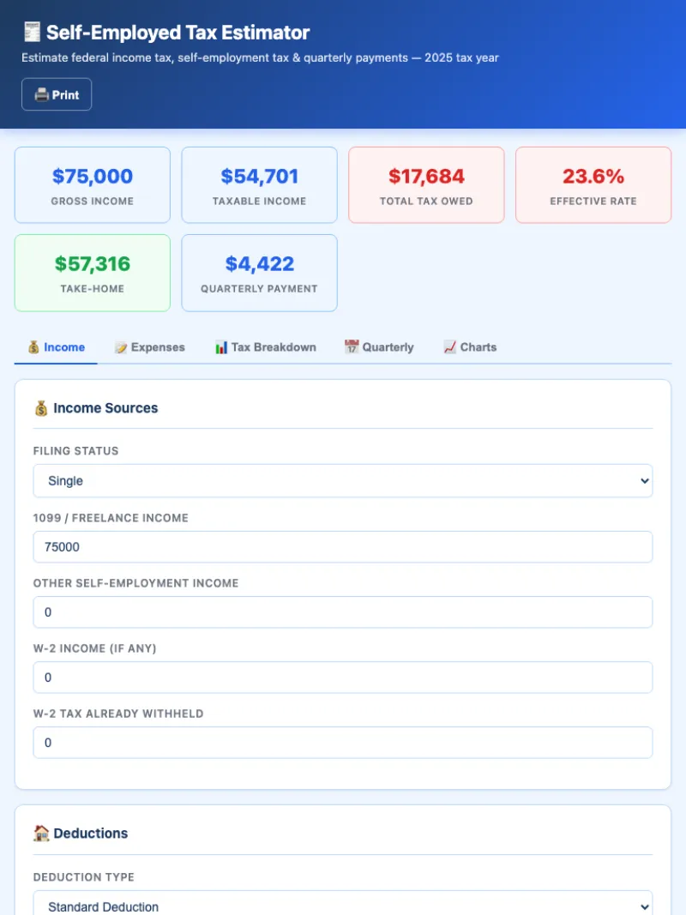Open the Tax Breakdown tab
The width and height of the screenshot is (686, 915).
point(265,347)
